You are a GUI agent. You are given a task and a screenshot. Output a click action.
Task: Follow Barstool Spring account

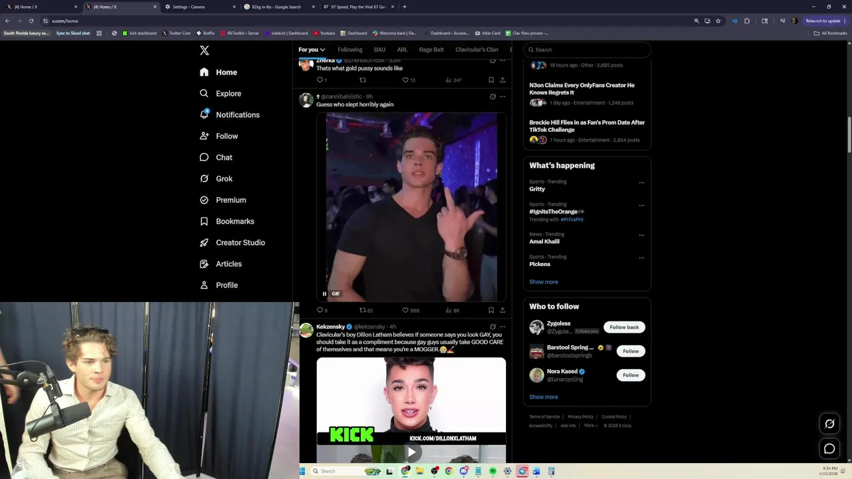630,351
